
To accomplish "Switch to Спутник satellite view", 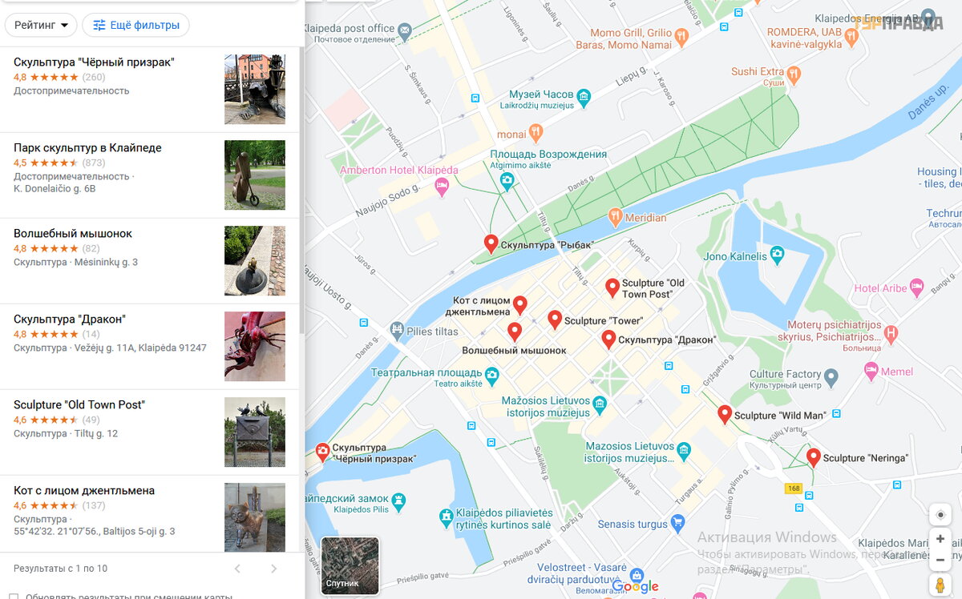I will coord(350,565).
